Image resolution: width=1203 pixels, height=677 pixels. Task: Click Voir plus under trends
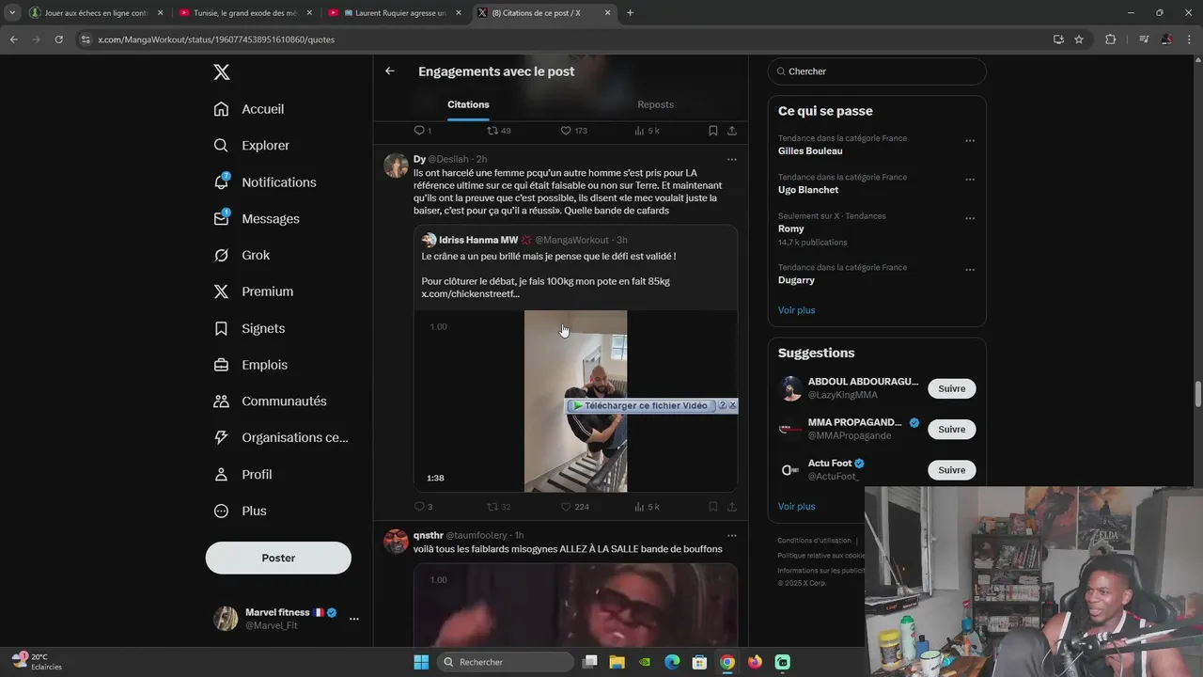coord(796,310)
